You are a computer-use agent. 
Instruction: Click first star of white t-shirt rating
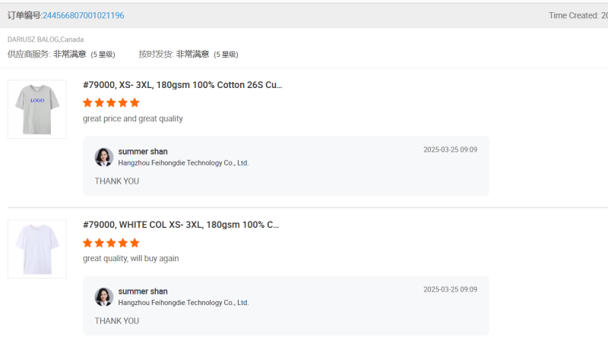tap(87, 243)
